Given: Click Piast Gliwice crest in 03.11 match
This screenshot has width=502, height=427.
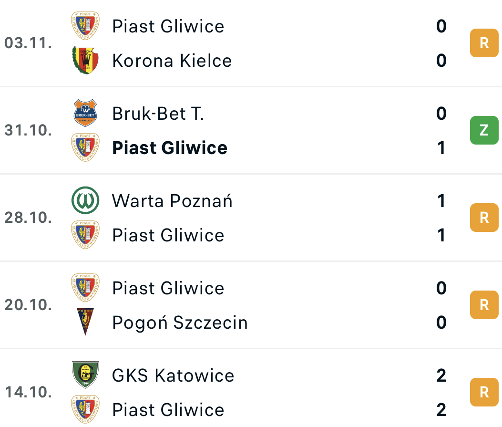Looking at the screenshot, I should point(85,26).
